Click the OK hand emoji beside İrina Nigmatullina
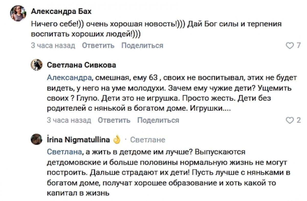The width and height of the screenshot is (307, 201). tap(116, 140)
